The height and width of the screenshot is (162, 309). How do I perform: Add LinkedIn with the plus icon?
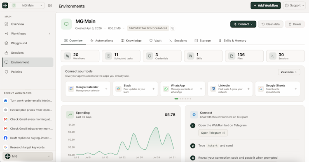pyautogui.click(x=248, y=89)
